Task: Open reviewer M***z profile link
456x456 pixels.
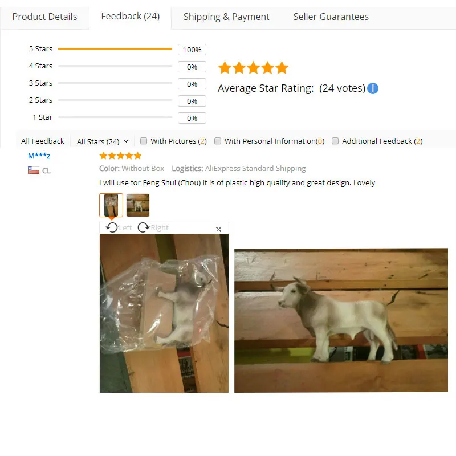Action: coord(39,156)
